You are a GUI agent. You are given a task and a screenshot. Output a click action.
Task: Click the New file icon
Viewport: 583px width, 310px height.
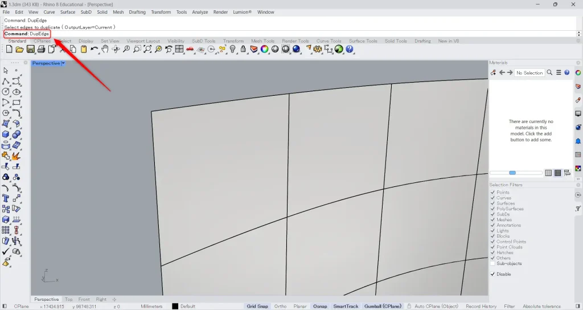coord(9,49)
